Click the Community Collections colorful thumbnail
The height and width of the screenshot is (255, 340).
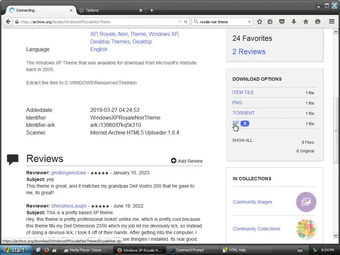tap(306, 229)
